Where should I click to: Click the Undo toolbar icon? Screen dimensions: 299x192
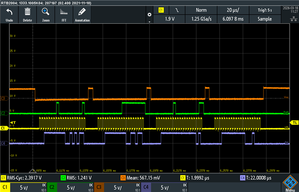pos(9,14)
